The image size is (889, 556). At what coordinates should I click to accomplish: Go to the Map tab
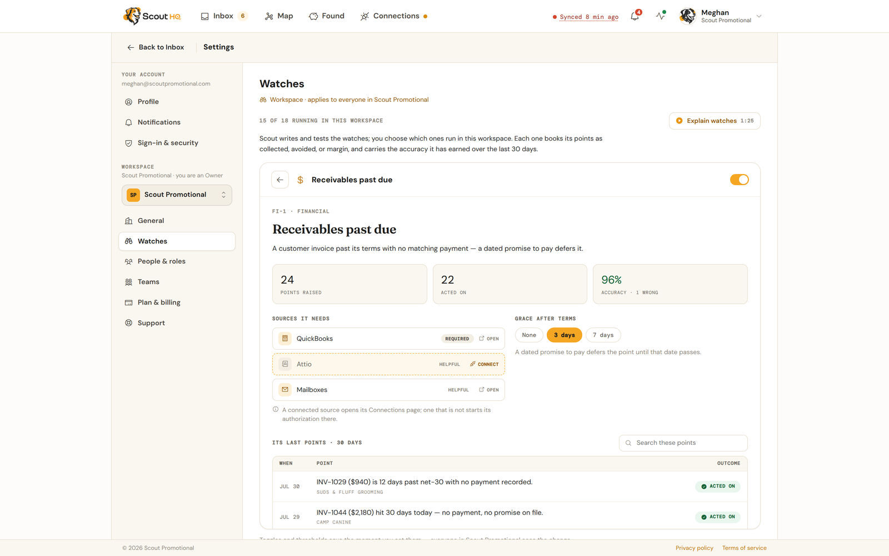click(279, 16)
